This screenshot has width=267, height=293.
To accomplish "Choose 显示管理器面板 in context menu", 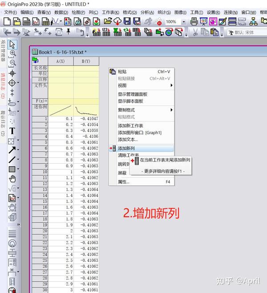I will tap(142, 94).
